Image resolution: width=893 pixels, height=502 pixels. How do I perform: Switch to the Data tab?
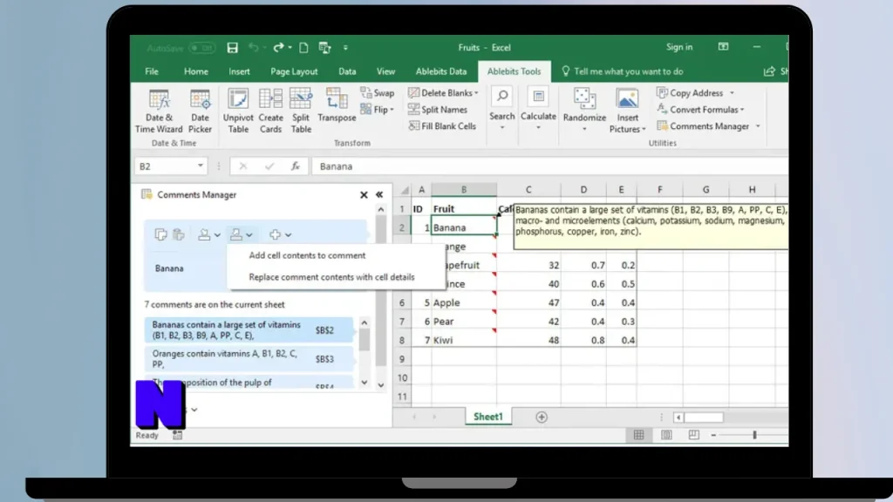pyautogui.click(x=347, y=71)
